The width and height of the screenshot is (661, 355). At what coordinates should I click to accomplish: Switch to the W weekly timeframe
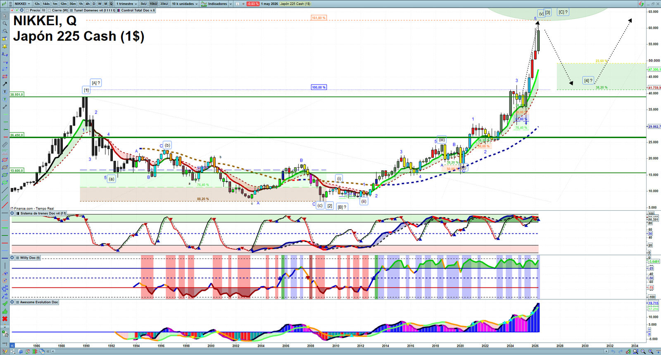[x=100, y=4]
